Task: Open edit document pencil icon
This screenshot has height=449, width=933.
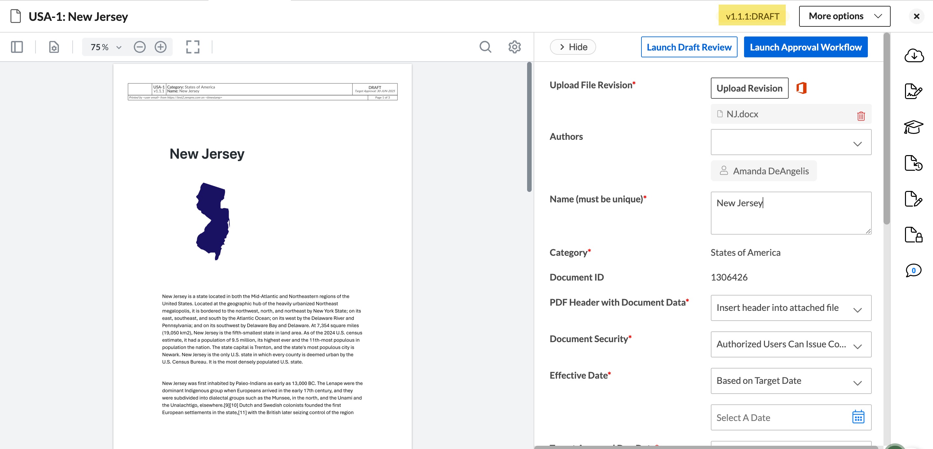Action: click(x=913, y=198)
